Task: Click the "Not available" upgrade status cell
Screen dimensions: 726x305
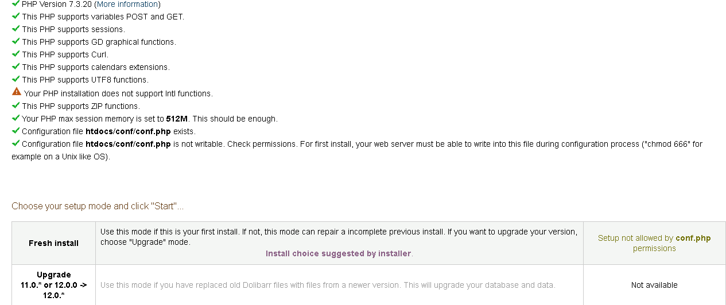Action: 654,285
